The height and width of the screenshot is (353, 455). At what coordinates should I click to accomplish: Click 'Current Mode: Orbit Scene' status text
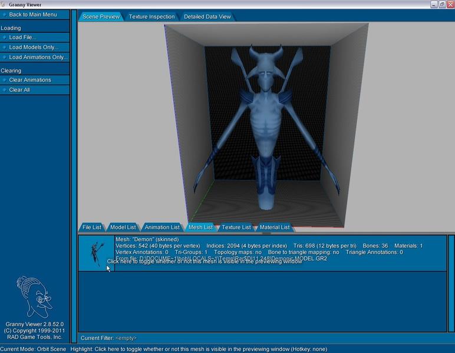[33, 349]
